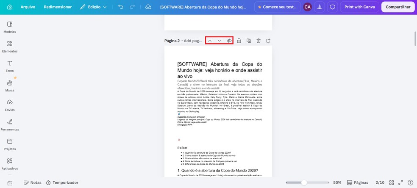
Task: Open the Aplicativos panel
Action: tap(10, 164)
